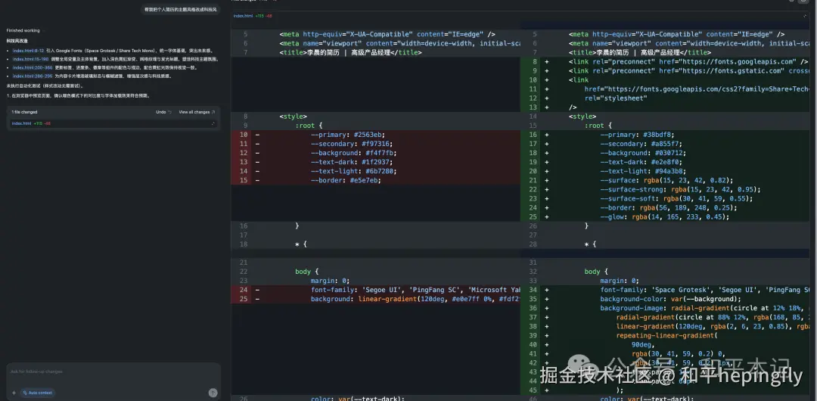Click the 科技风改造 heading in chat
This screenshot has width=817, height=401.
17,41
